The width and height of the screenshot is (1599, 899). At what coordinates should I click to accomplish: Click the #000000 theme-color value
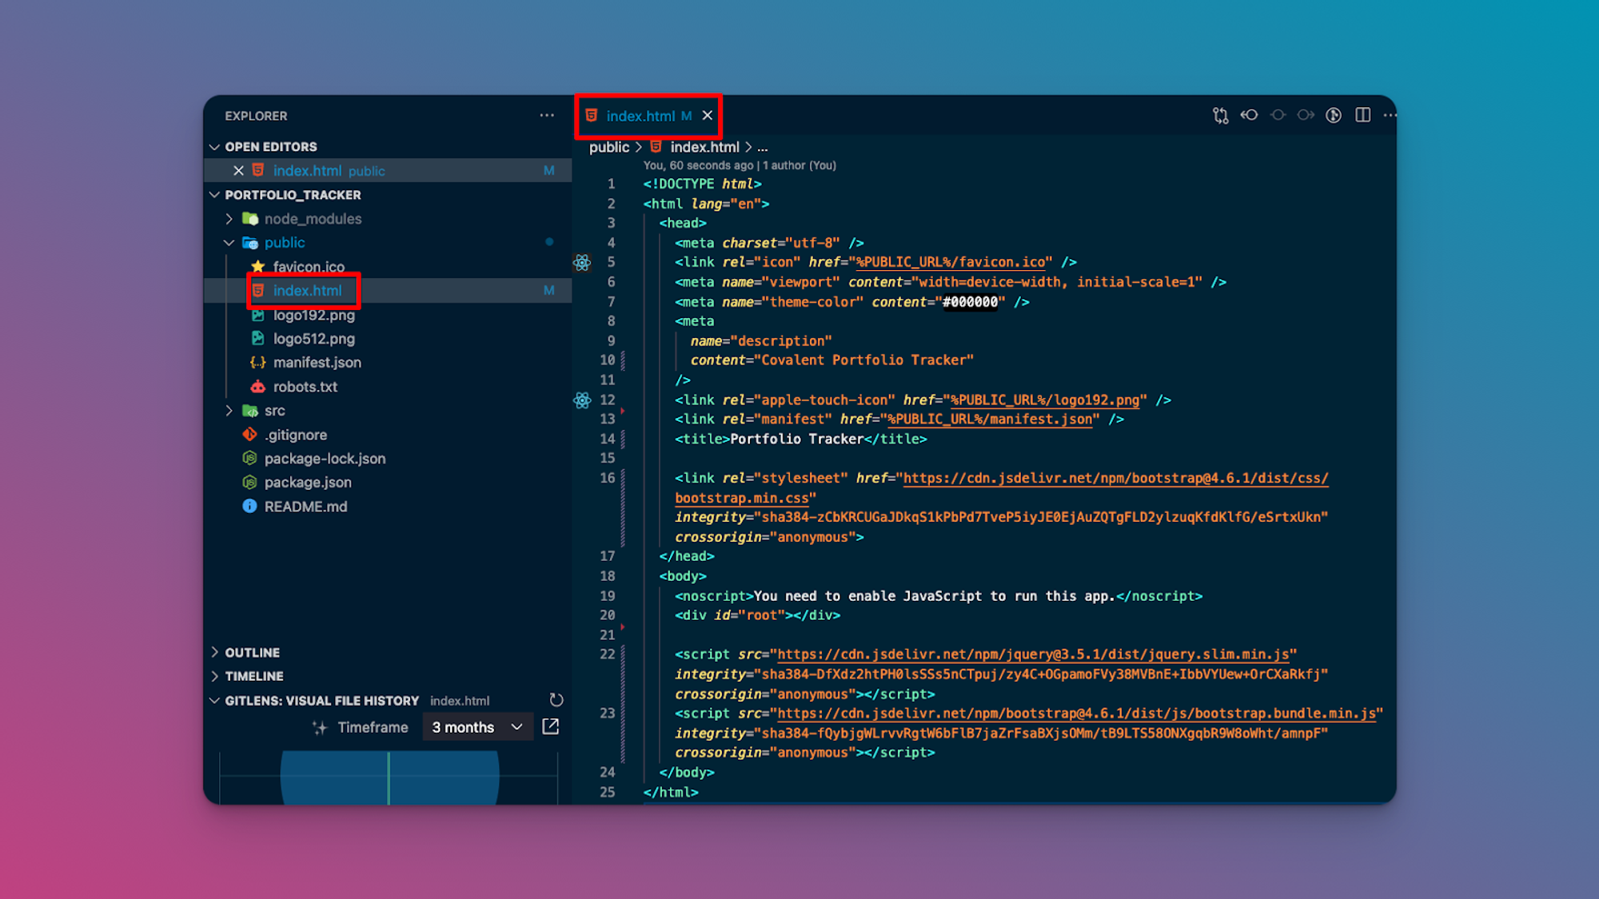pos(970,302)
